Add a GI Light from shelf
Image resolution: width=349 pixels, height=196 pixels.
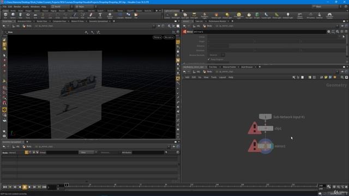(x=257, y=15)
